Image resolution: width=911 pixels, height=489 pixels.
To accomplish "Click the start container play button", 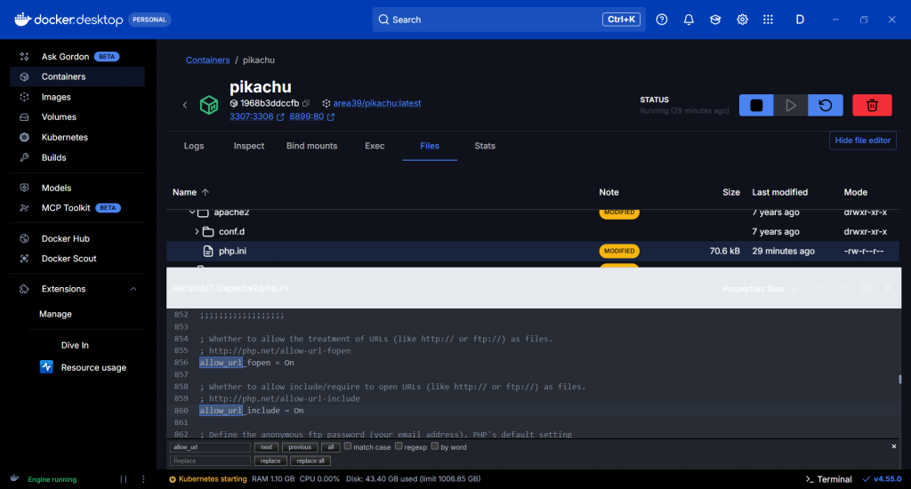I will click(x=790, y=105).
